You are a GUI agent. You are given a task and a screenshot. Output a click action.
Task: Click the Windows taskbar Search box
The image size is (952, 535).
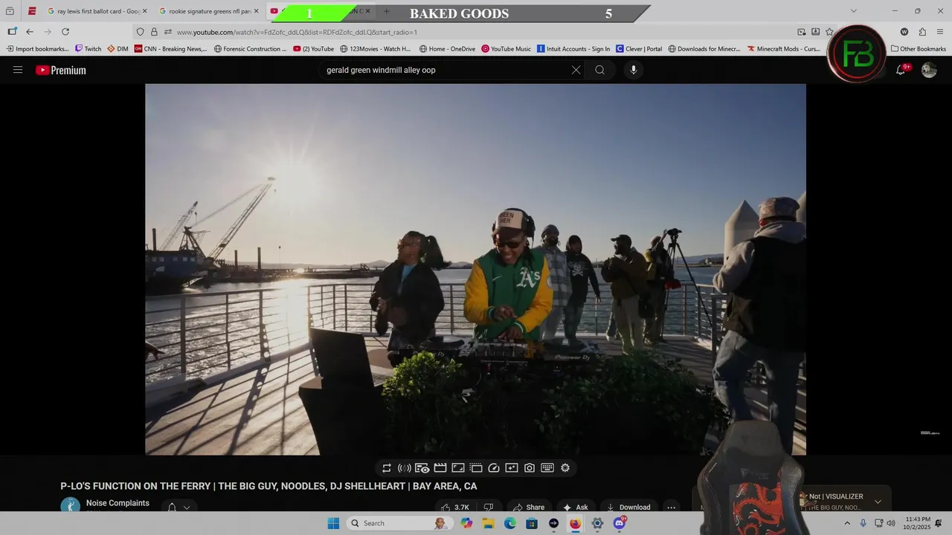coord(399,523)
